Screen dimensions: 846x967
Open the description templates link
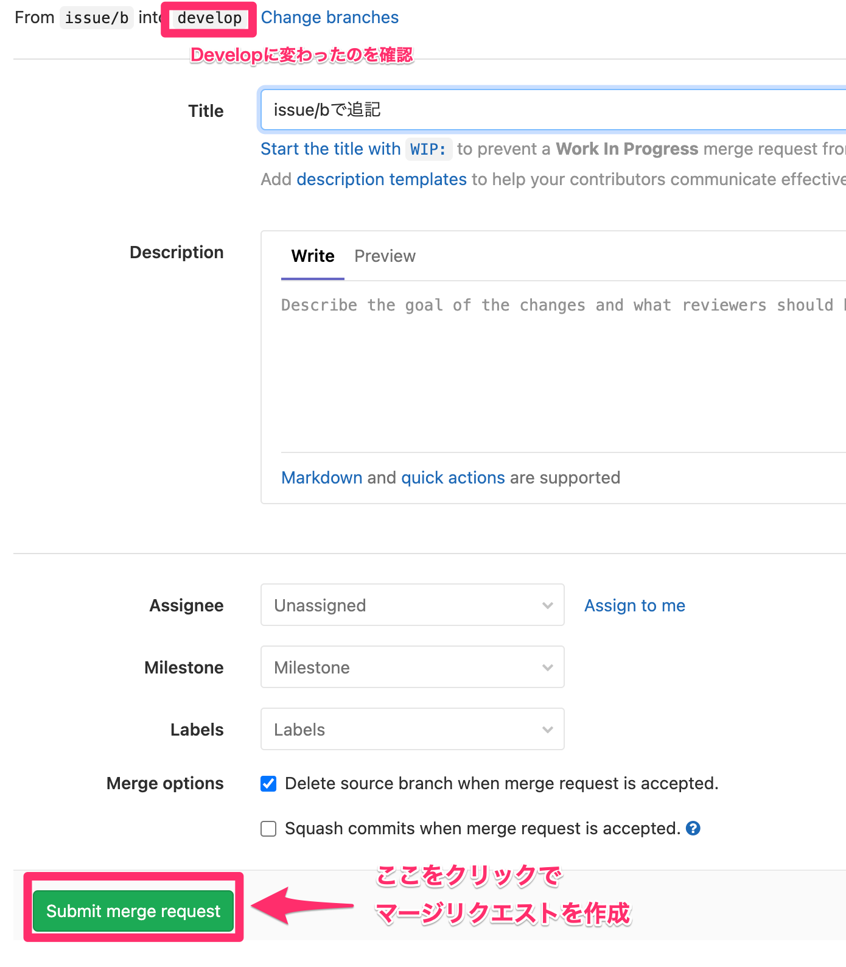click(x=381, y=180)
